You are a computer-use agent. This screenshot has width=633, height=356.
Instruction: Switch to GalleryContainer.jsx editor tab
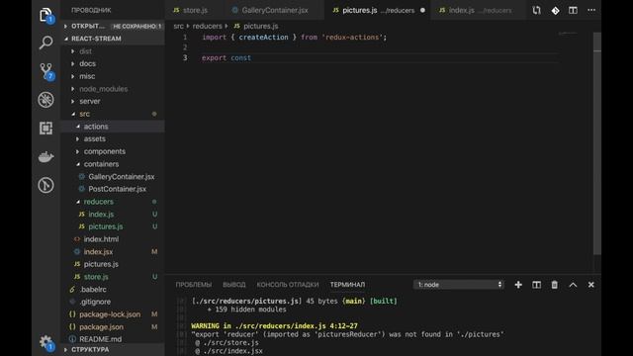click(275, 11)
